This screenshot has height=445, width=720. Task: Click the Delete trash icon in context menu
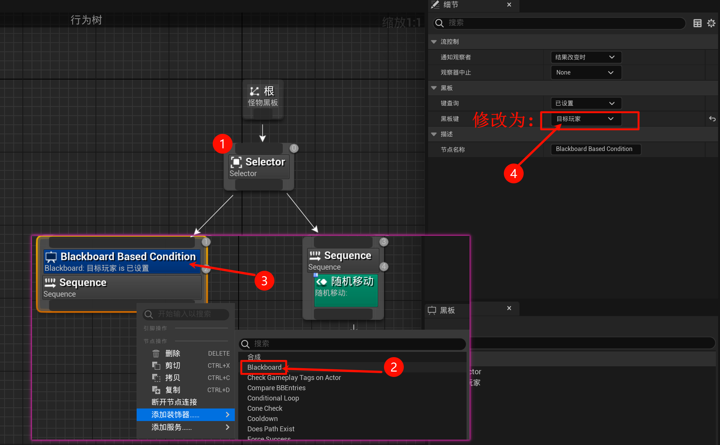(x=156, y=354)
